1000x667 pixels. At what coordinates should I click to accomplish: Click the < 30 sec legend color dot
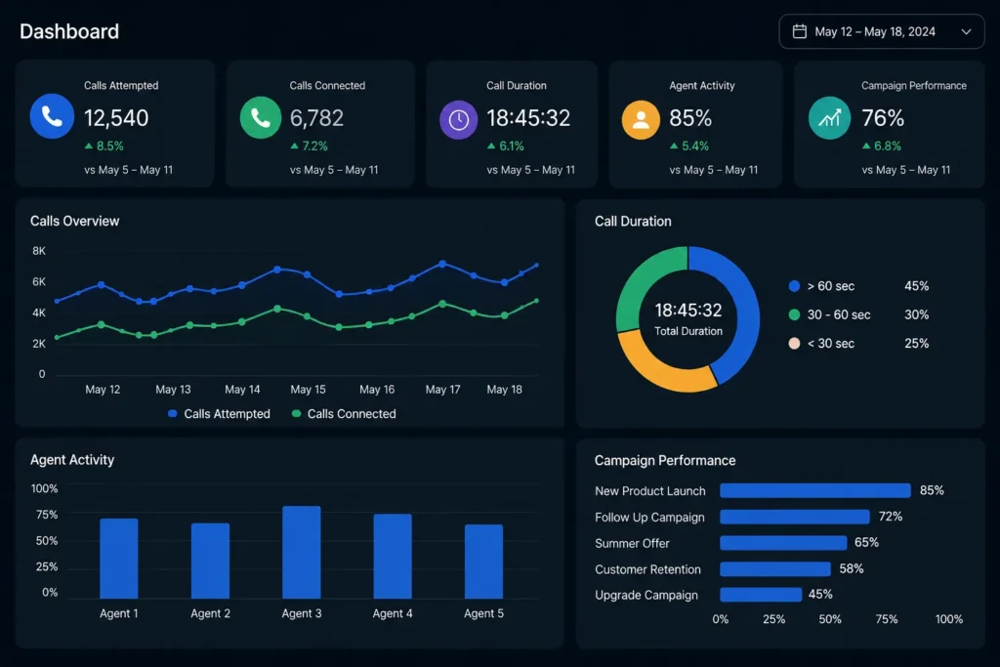[794, 343]
